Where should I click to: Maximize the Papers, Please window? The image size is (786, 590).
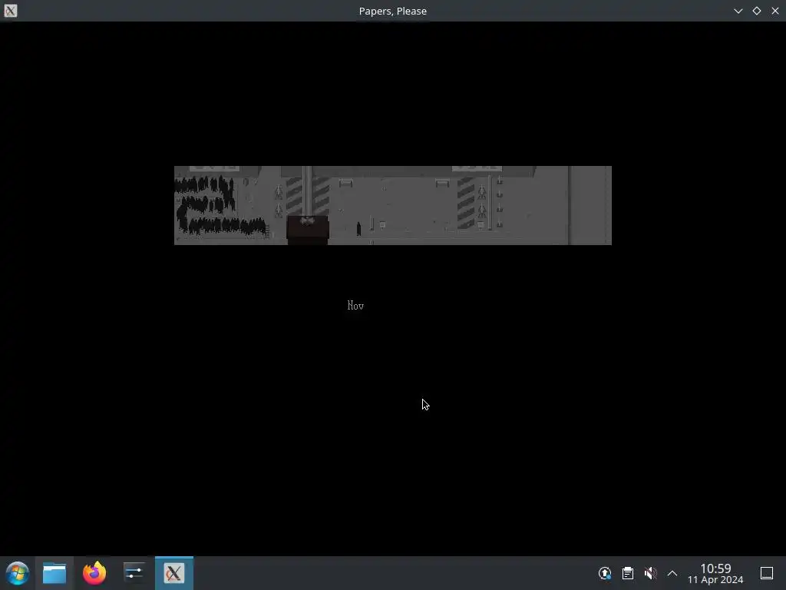756,11
